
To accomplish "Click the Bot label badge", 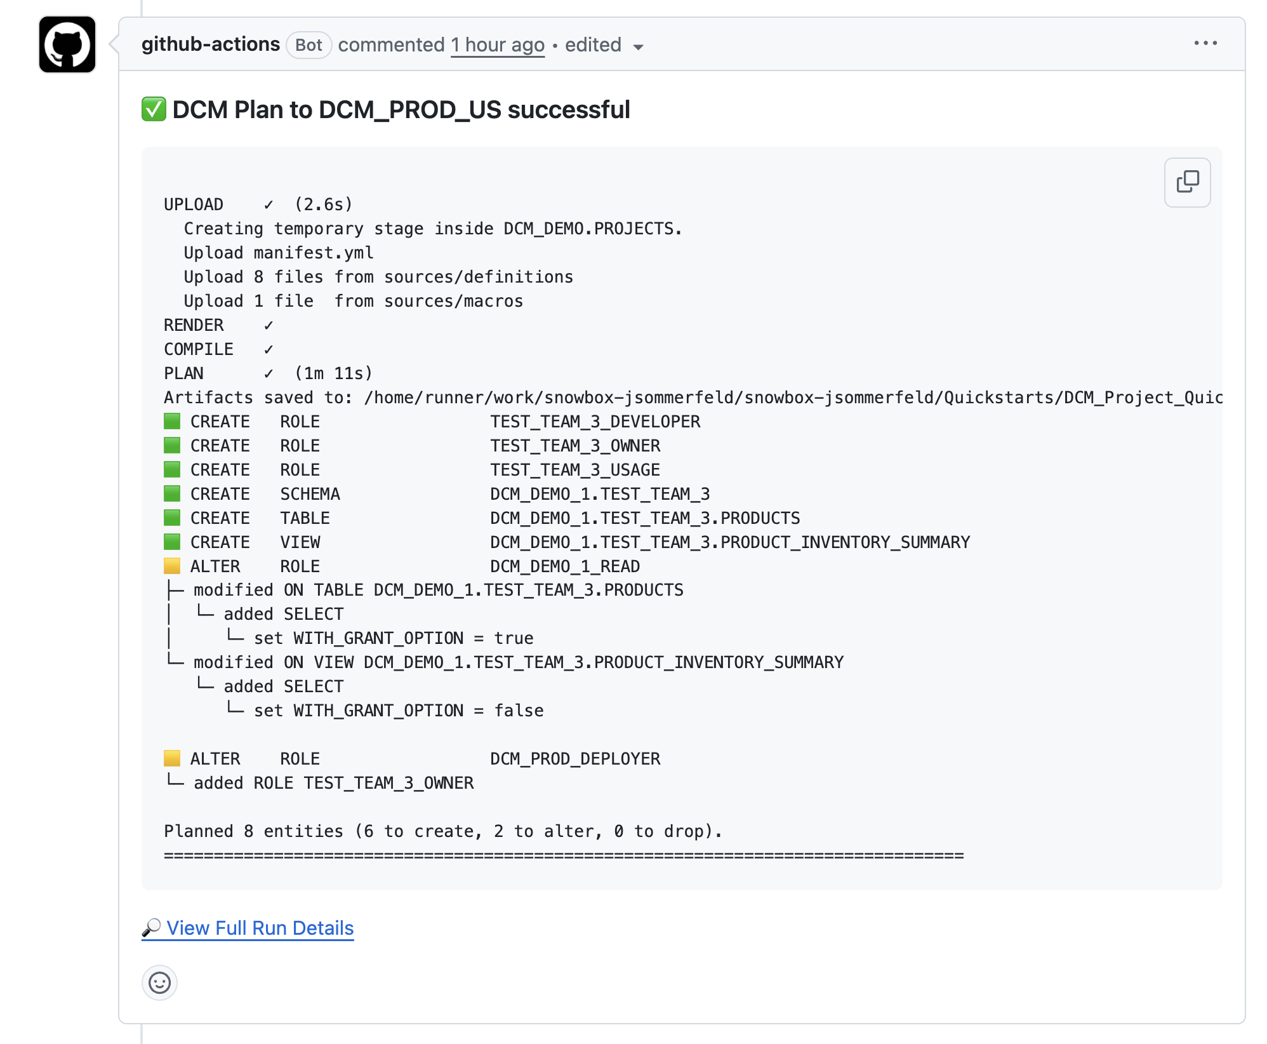I will [x=309, y=45].
